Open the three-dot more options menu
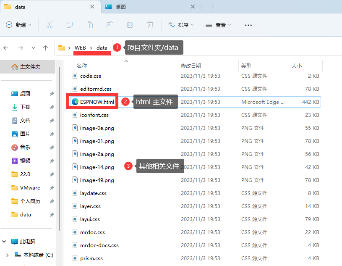 pyautogui.click(x=248, y=25)
